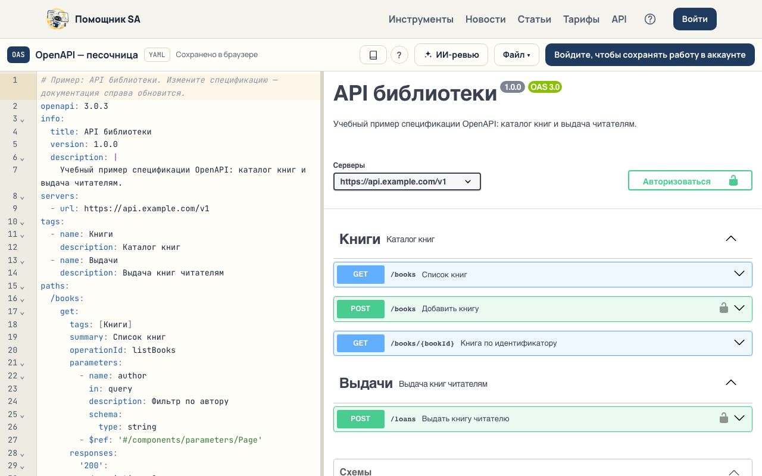This screenshot has height=476, width=762.
Task: Fold the responses block at line 28
Action: (x=22, y=454)
